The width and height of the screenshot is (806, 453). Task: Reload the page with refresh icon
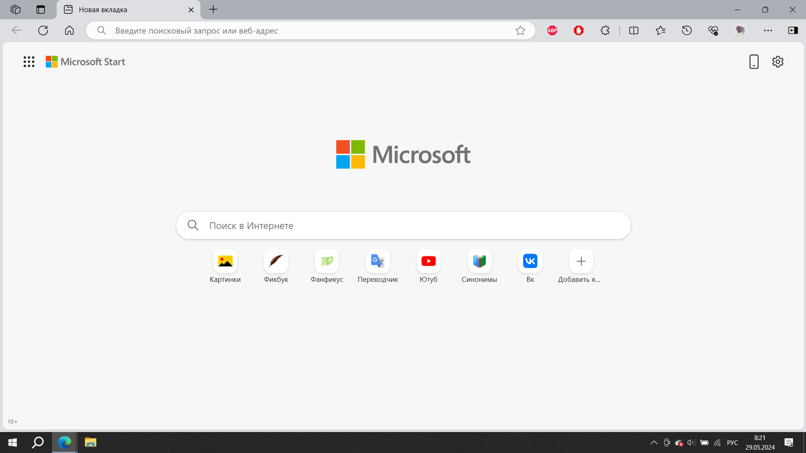pyautogui.click(x=43, y=30)
